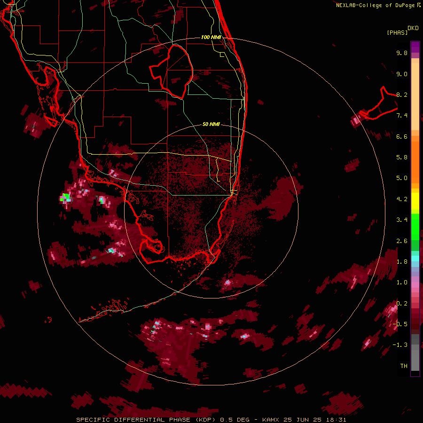Click the 9.0 value on color scale
The width and height of the screenshot is (423, 423).
(402, 74)
